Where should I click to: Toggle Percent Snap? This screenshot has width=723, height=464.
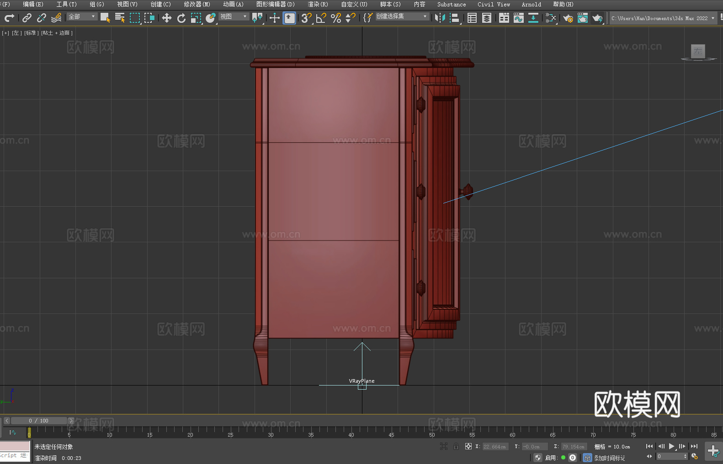coord(336,18)
